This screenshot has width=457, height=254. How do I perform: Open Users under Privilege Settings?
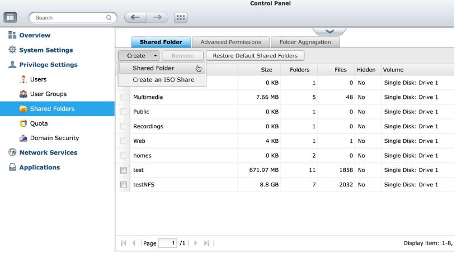[38, 79]
